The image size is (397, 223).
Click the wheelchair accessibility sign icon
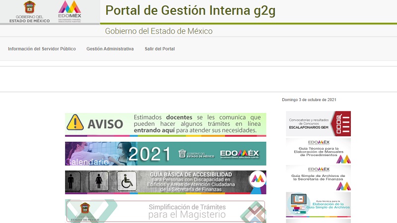click(127, 181)
